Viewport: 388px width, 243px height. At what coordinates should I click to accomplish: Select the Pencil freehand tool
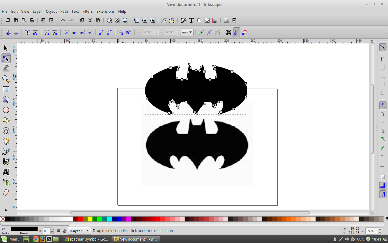(6, 141)
